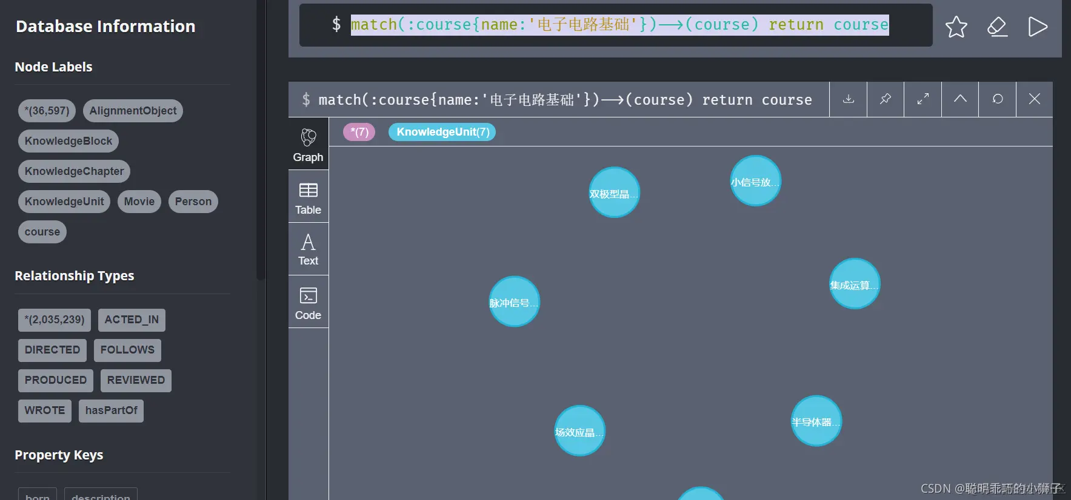This screenshot has width=1071, height=500.
Task: Click the 脉冲信号 graph node
Action: tap(514, 301)
